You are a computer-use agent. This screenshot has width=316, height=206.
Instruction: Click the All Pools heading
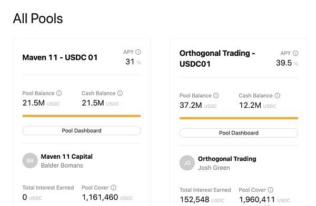(38, 18)
